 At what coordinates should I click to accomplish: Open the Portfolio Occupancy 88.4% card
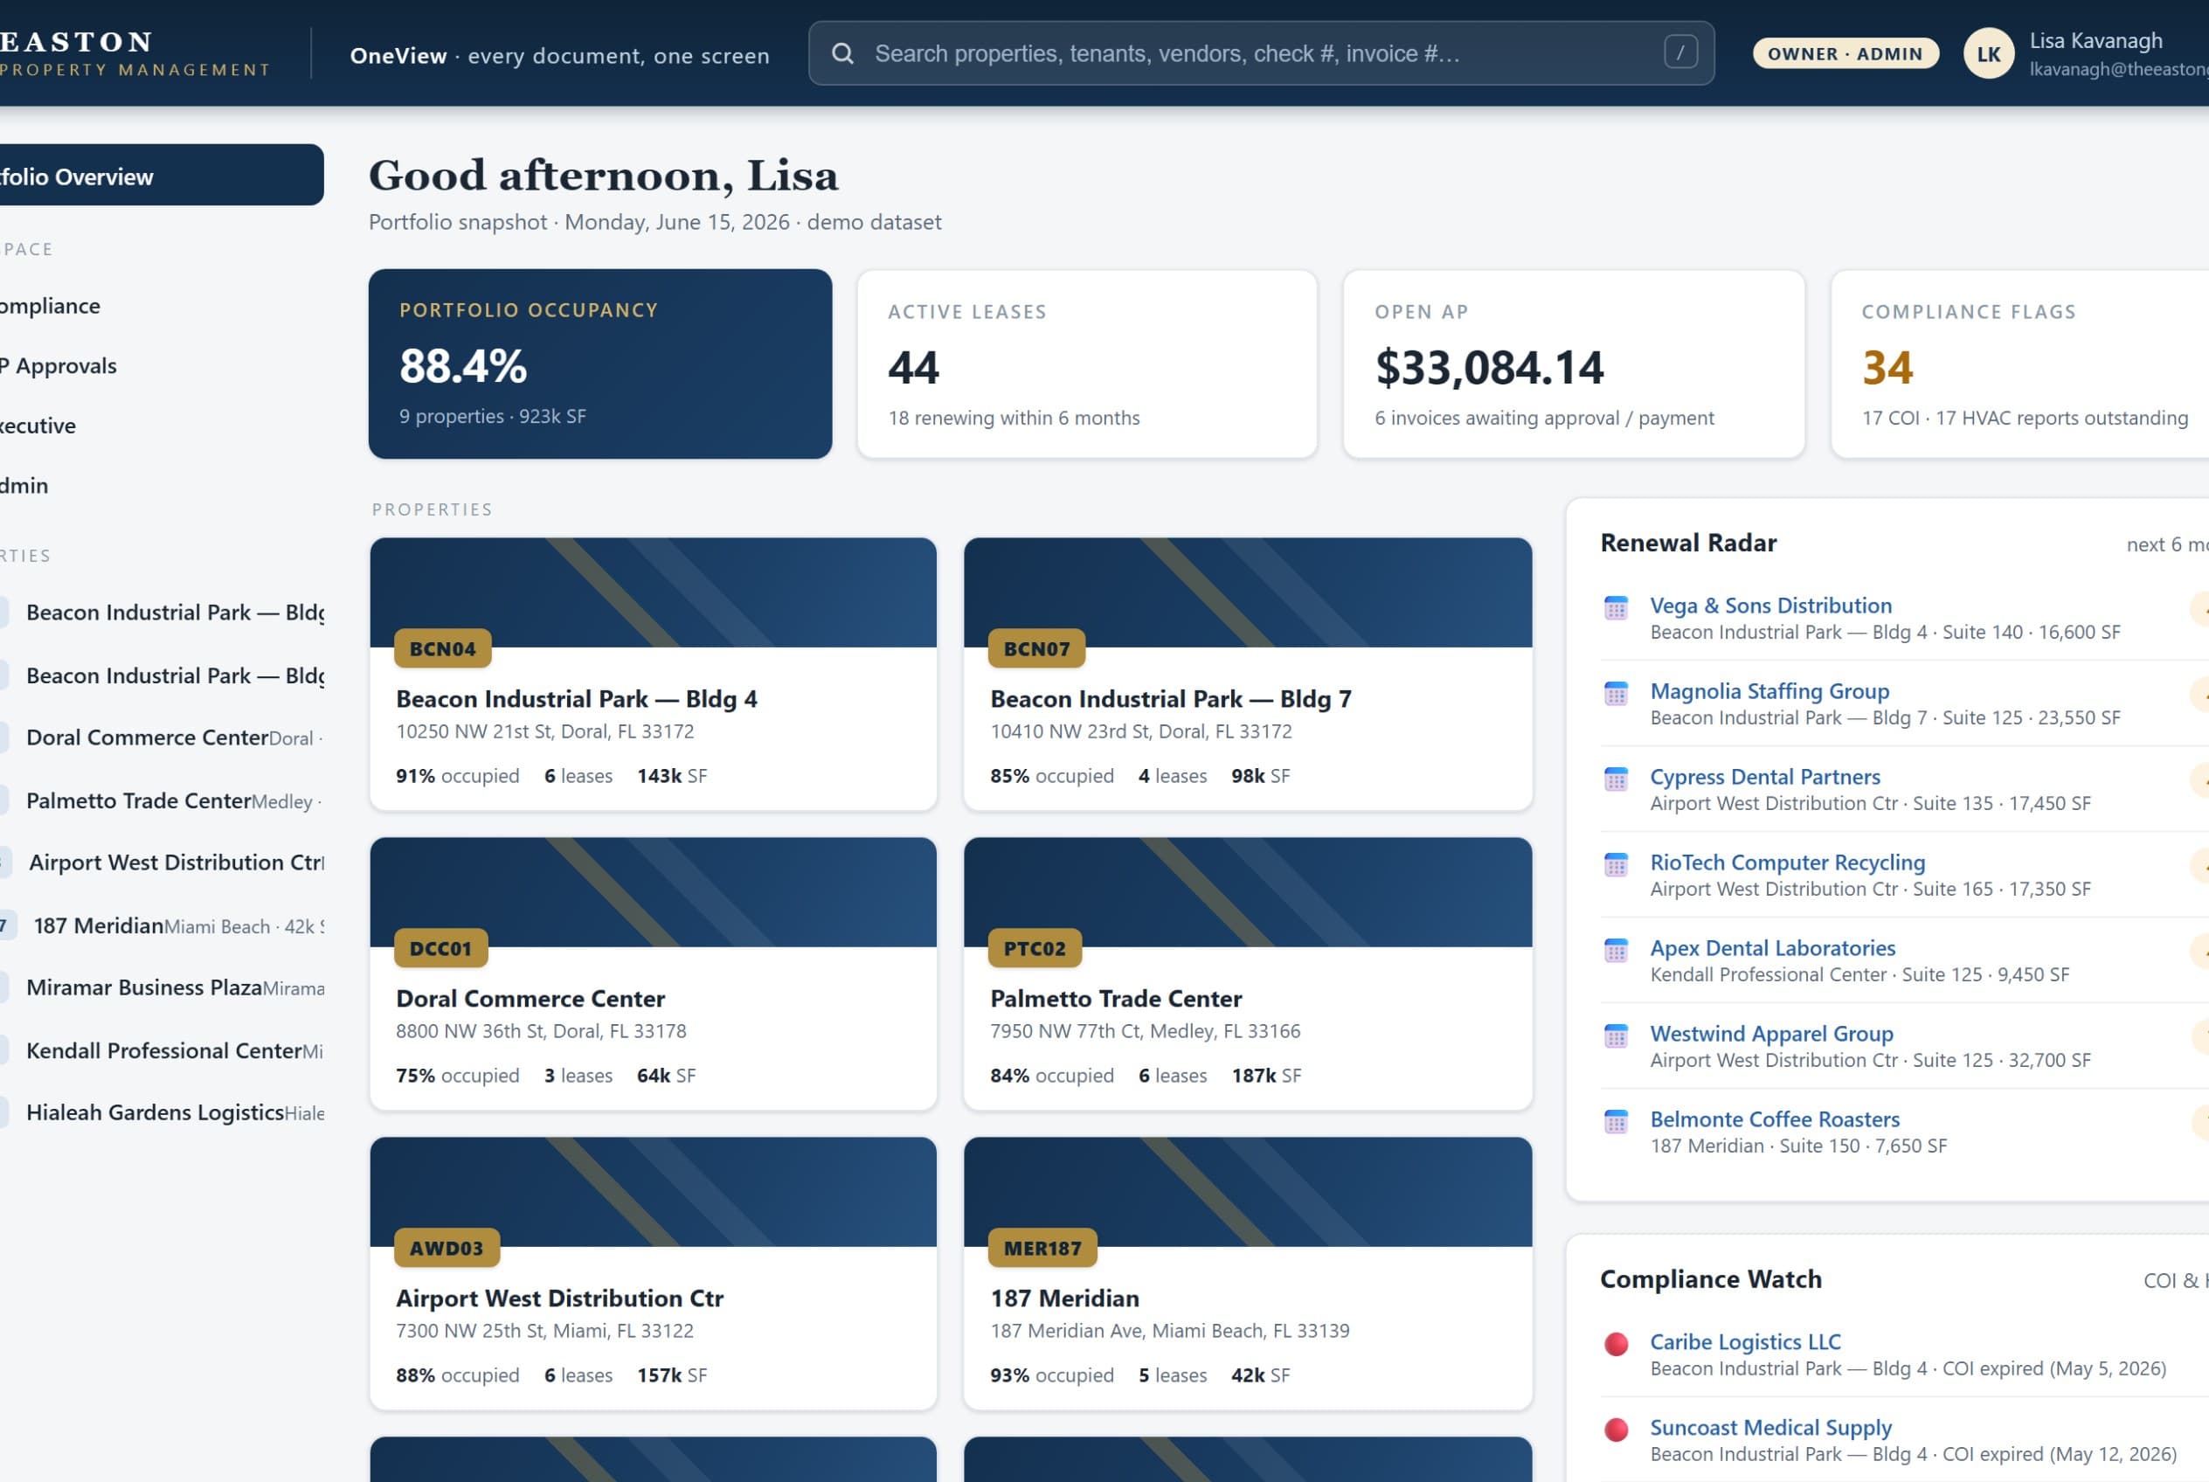(600, 364)
